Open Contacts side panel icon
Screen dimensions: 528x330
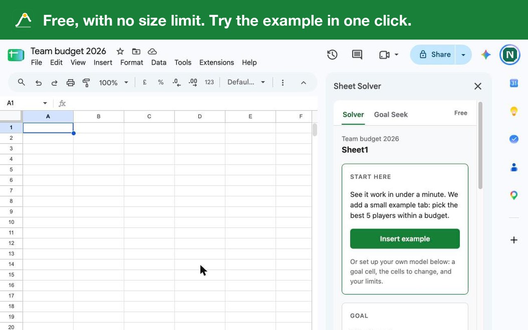pyautogui.click(x=514, y=167)
